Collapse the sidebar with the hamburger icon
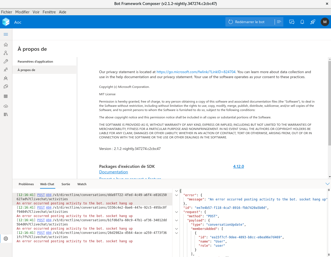This screenshot has height=257, width=331. pyautogui.click(x=6, y=34)
